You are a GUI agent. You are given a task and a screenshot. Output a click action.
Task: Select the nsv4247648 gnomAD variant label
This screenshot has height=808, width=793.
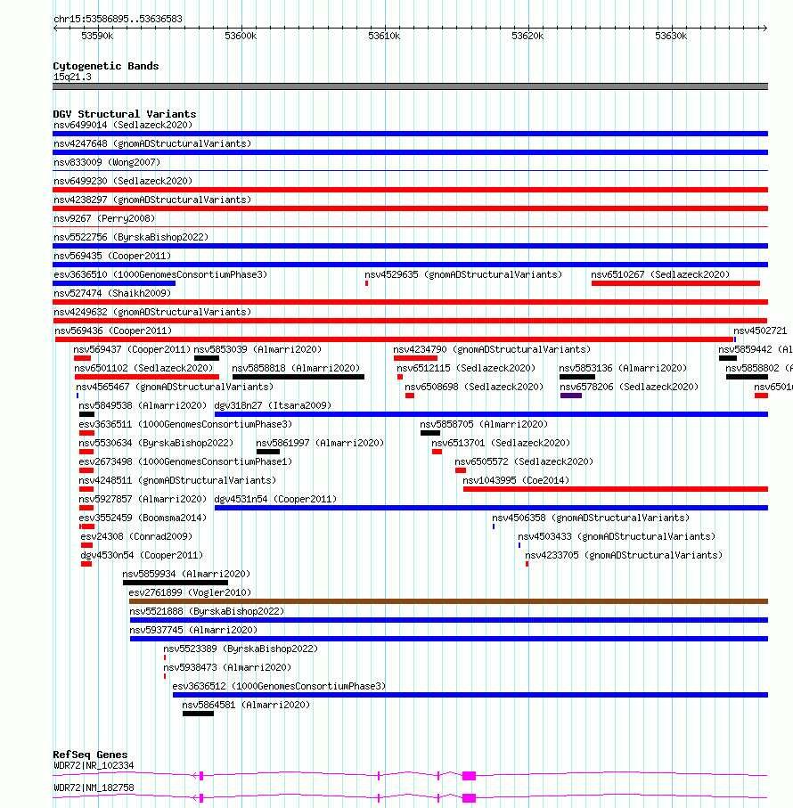(152, 143)
